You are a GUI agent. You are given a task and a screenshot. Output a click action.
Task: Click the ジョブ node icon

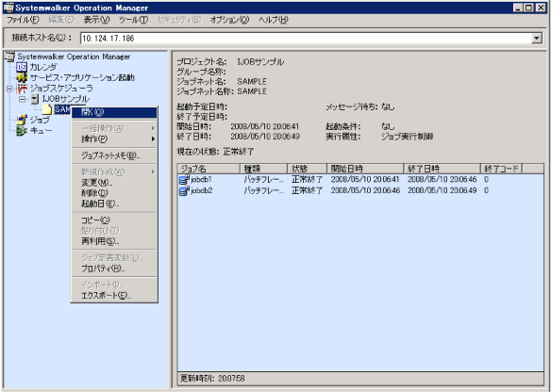(x=22, y=120)
